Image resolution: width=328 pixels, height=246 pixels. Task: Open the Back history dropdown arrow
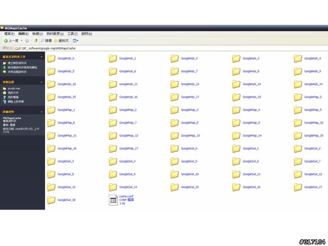pyautogui.click(x=22, y=41)
